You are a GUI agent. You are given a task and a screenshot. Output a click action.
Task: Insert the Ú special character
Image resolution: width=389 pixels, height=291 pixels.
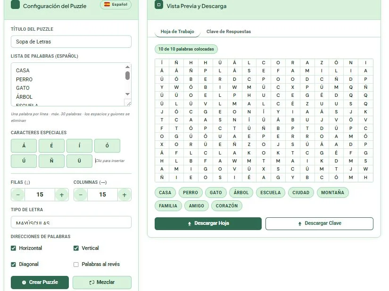(x=24, y=161)
